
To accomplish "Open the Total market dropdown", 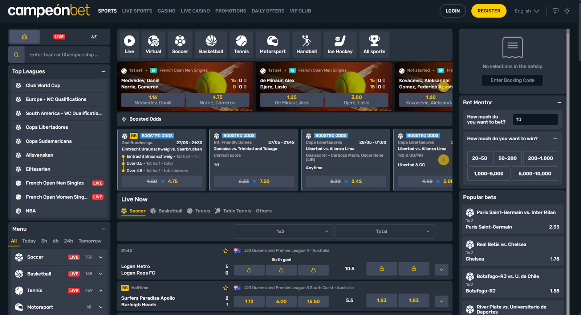I will coord(385,232).
